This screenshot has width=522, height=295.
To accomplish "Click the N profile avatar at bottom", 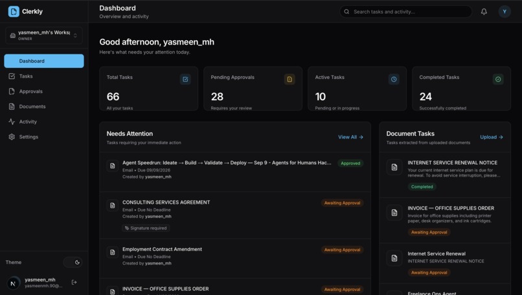I will click(14, 283).
